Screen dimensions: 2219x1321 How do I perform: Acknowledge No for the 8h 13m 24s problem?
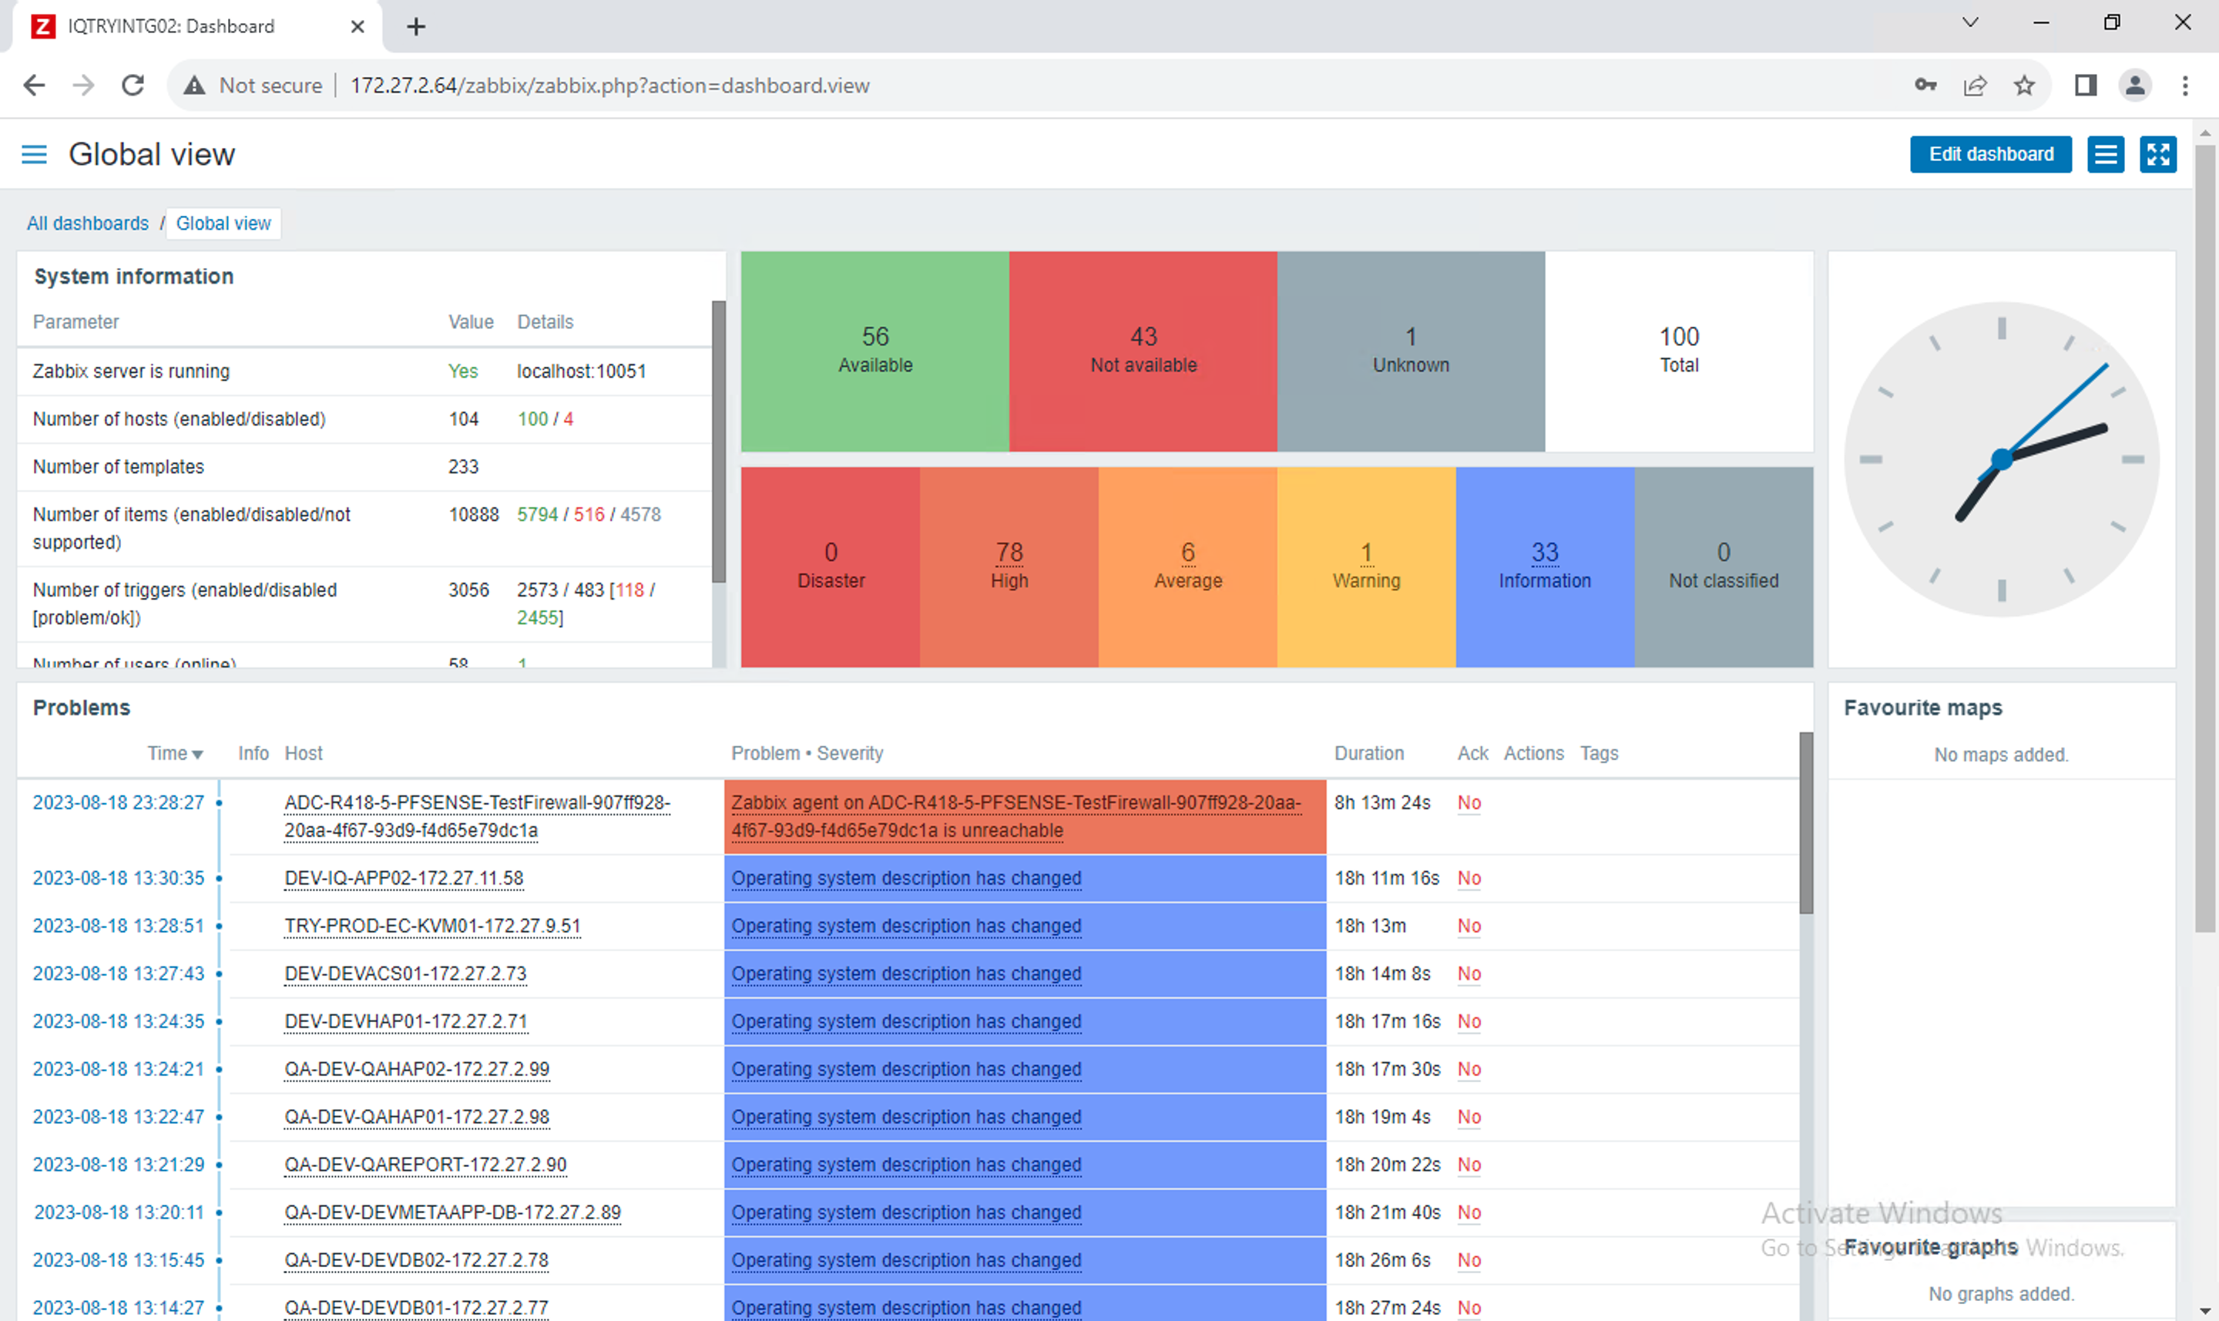click(x=1469, y=803)
